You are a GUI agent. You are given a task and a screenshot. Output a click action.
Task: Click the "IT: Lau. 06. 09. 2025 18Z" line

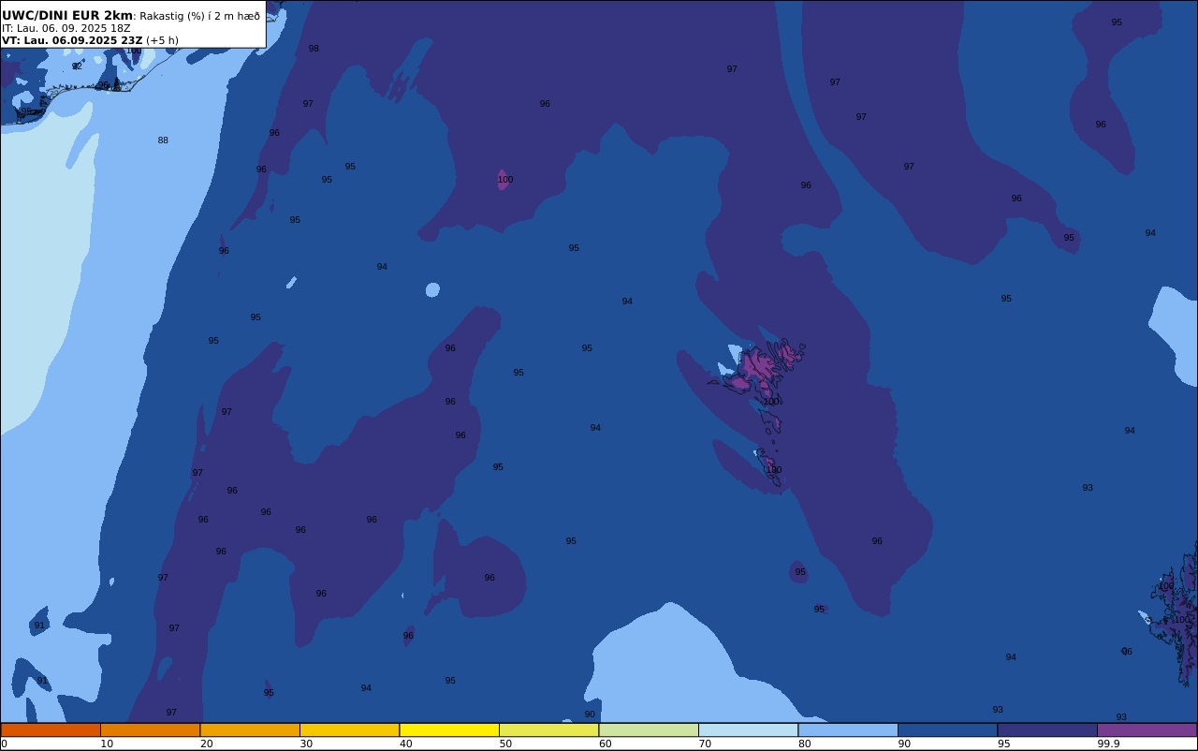(x=66, y=28)
